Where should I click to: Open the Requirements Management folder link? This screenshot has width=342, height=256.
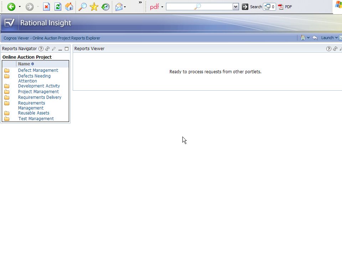click(31, 105)
